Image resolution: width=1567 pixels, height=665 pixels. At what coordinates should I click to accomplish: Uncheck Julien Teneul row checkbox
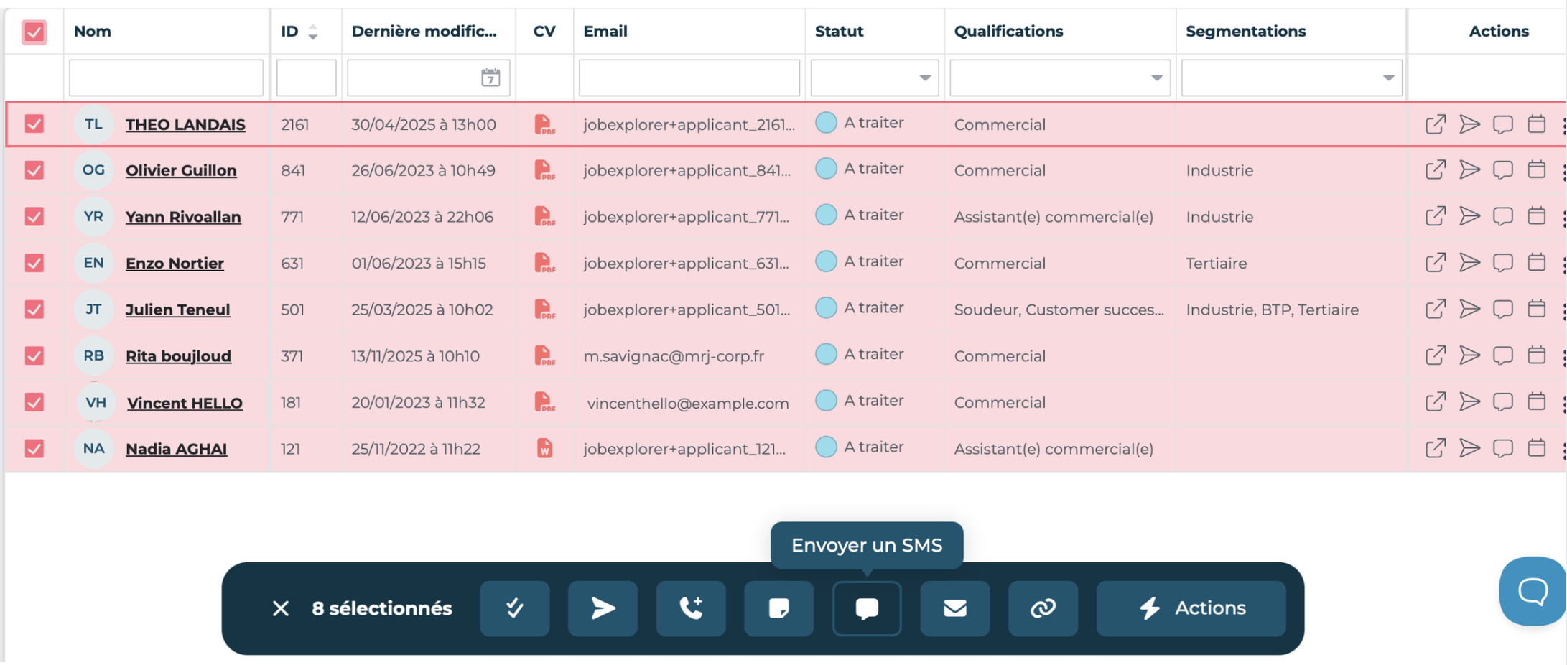(x=34, y=310)
